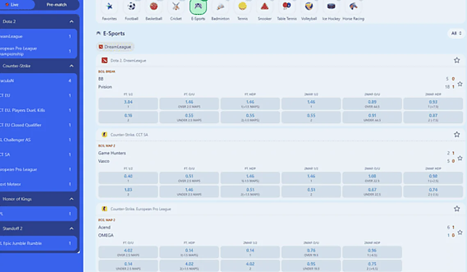
Task: Open the CCT SA sidebar entry
Action: click(x=39, y=154)
